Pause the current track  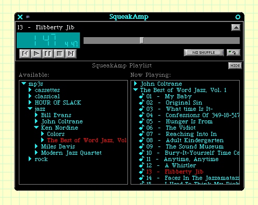(48, 54)
